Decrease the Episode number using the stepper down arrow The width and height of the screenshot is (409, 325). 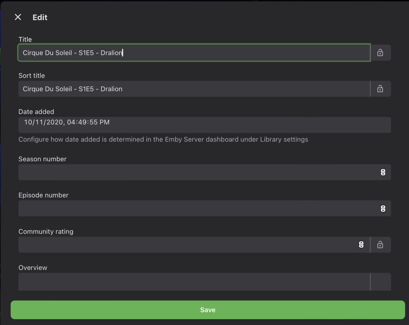(x=383, y=210)
